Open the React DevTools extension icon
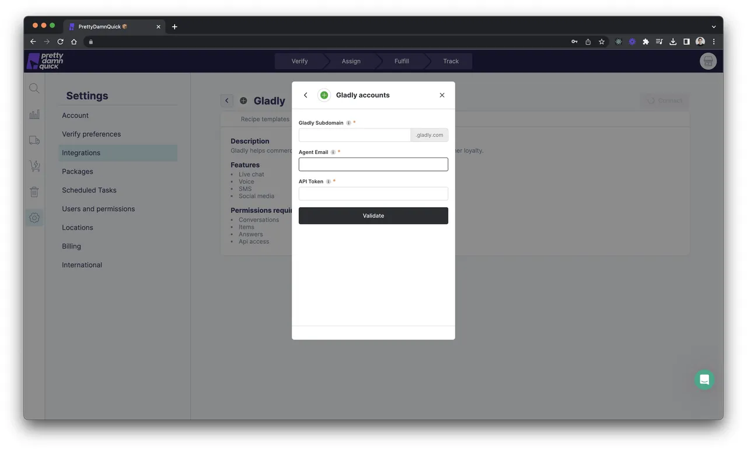747x451 pixels. pyautogui.click(x=619, y=41)
